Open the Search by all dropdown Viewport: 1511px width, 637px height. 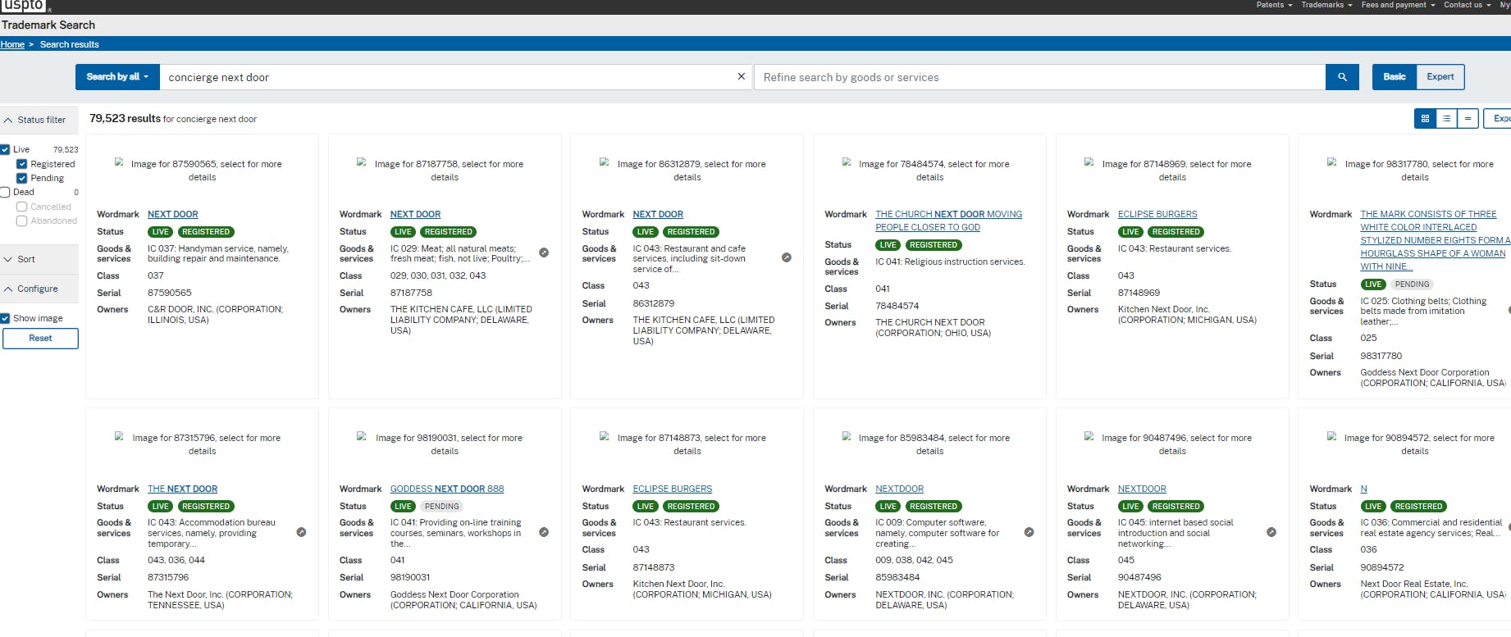pos(117,77)
